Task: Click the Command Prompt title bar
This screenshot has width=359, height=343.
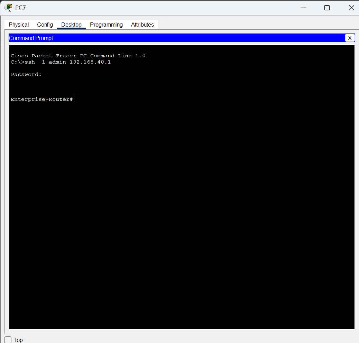Action: click(x=182, y=38)
